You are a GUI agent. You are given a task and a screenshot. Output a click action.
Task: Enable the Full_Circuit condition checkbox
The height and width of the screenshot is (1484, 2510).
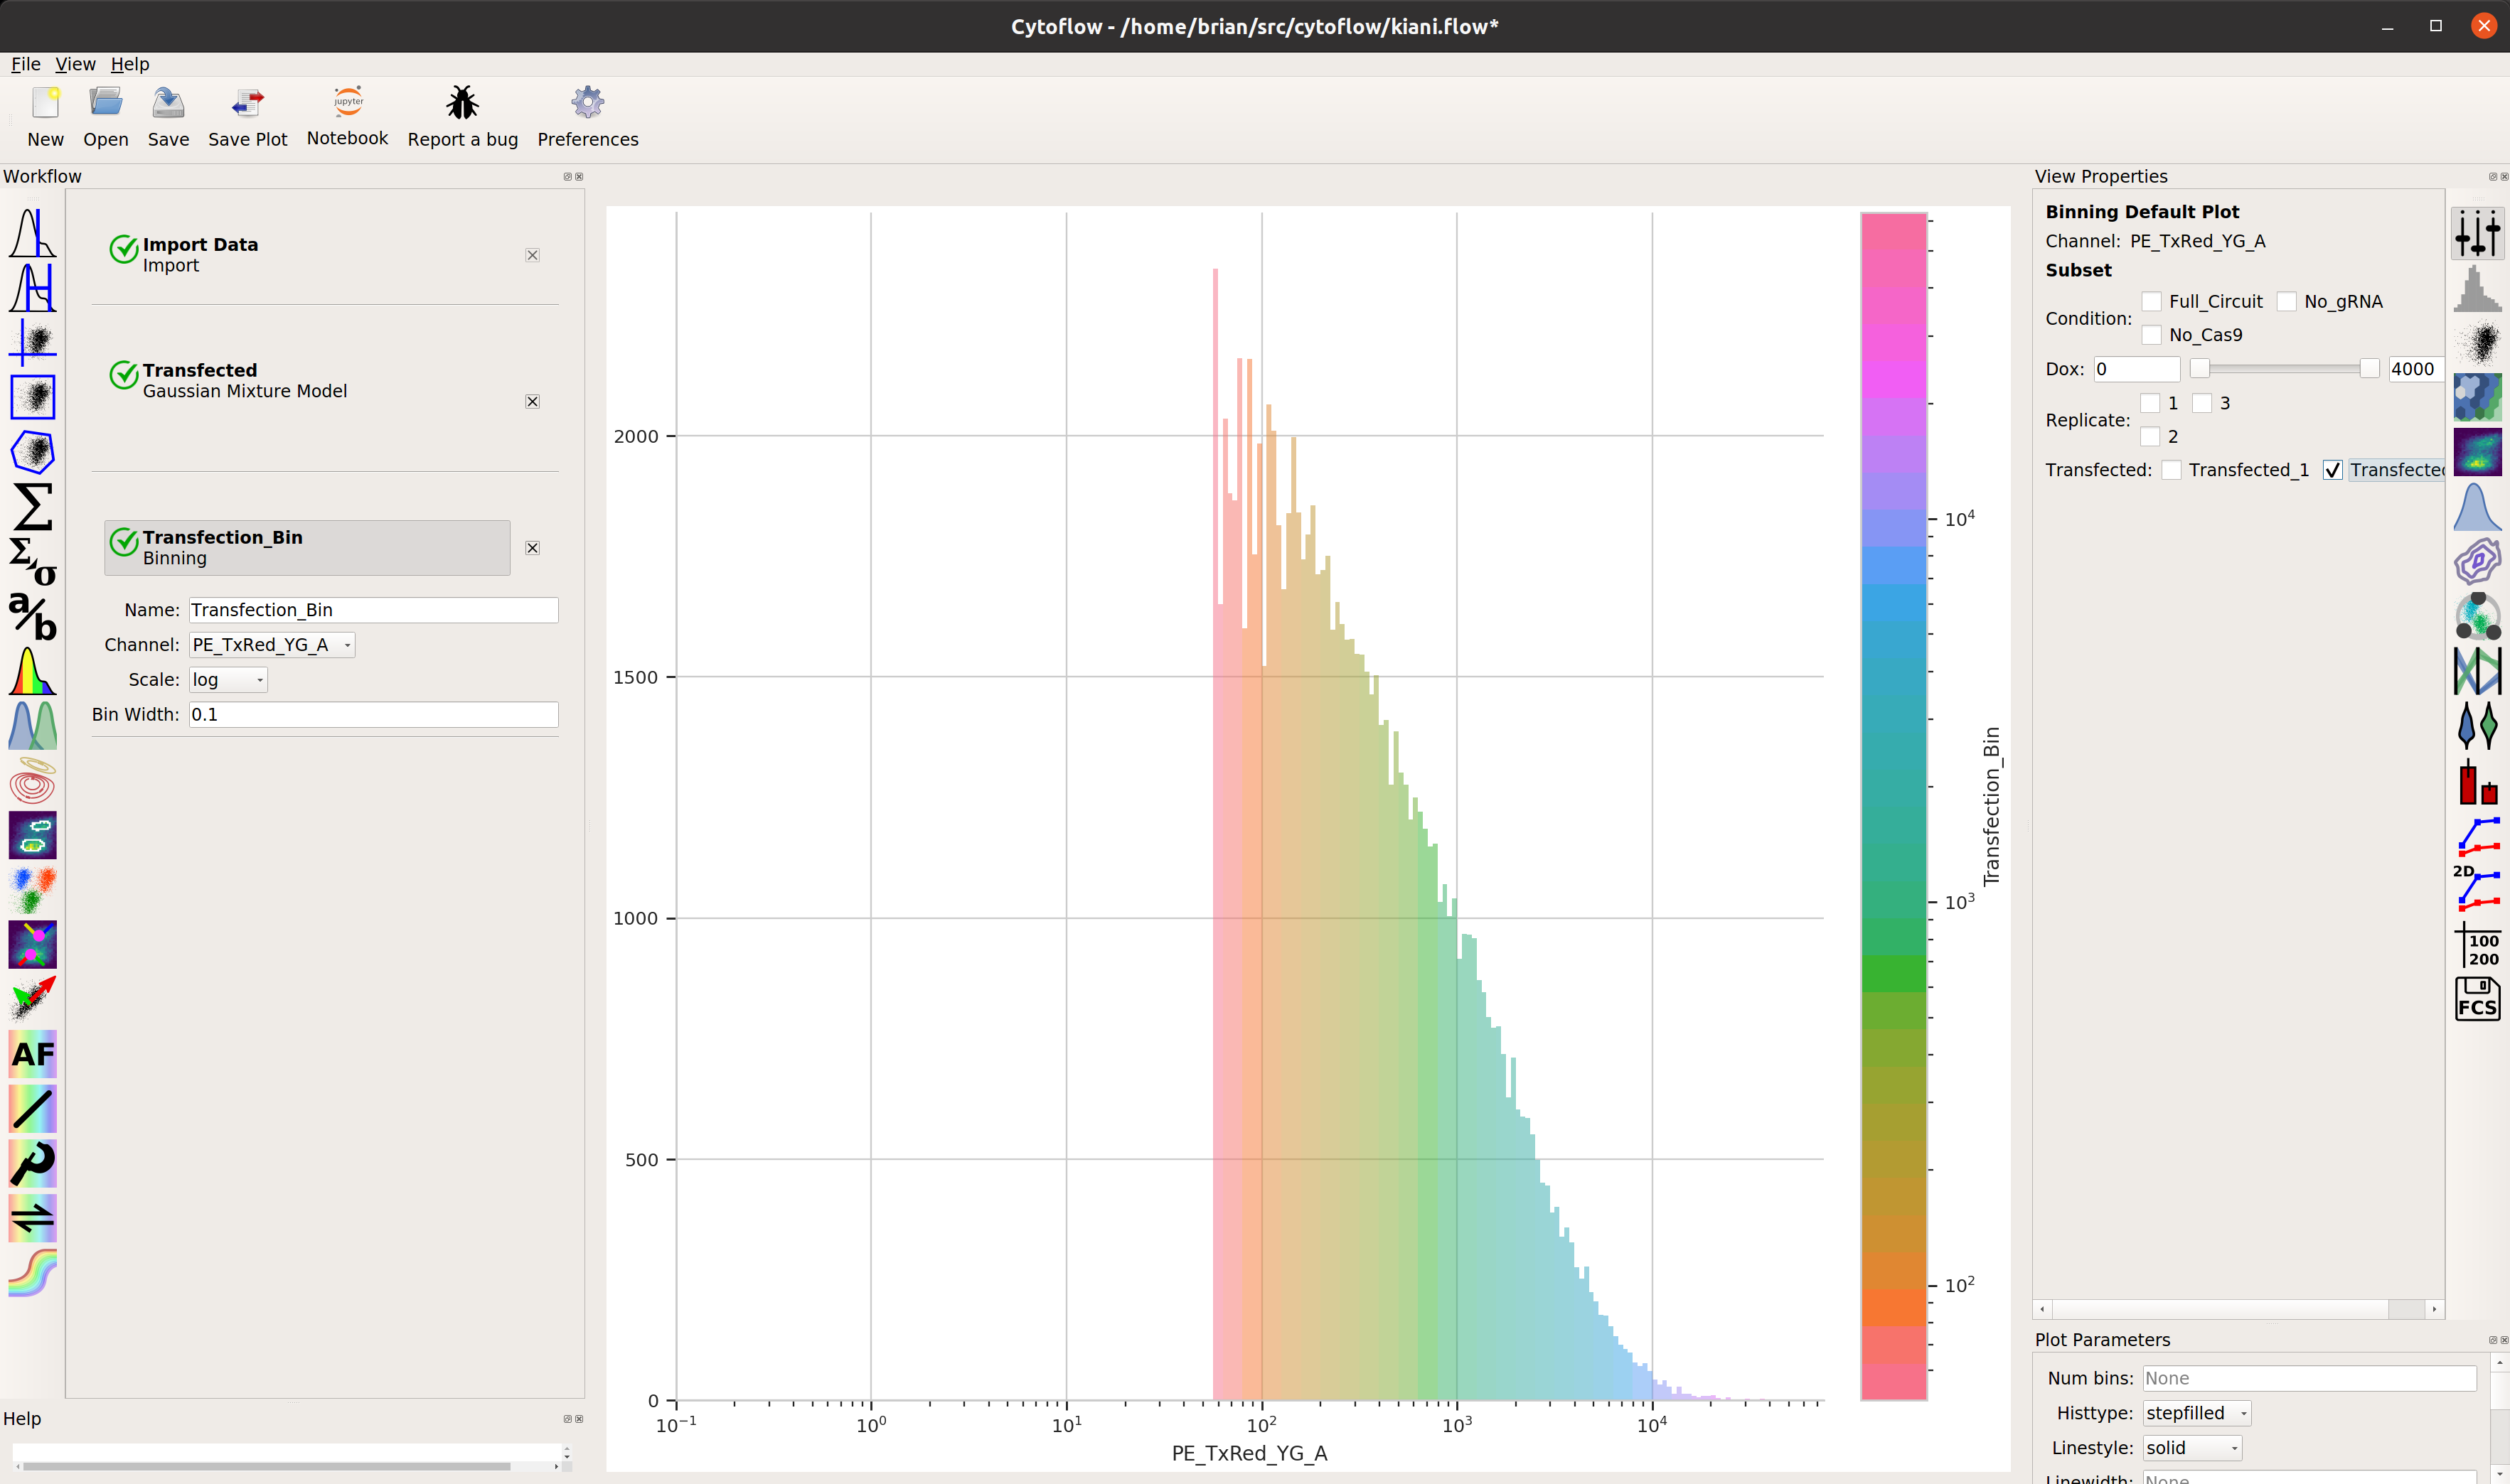pos(2152,301)
